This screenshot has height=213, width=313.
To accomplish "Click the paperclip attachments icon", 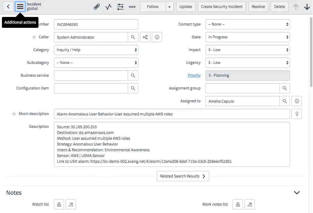I will point(97,7).
